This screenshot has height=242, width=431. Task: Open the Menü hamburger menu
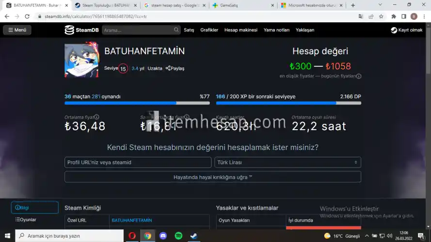pos(17,30)
